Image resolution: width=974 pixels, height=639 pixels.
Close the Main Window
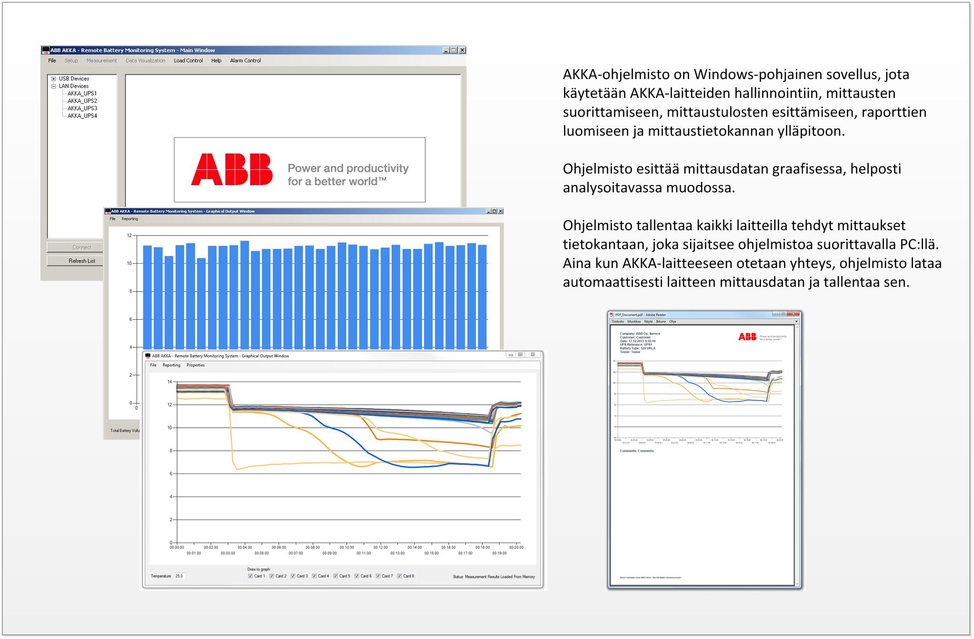(x=462, y=50)
